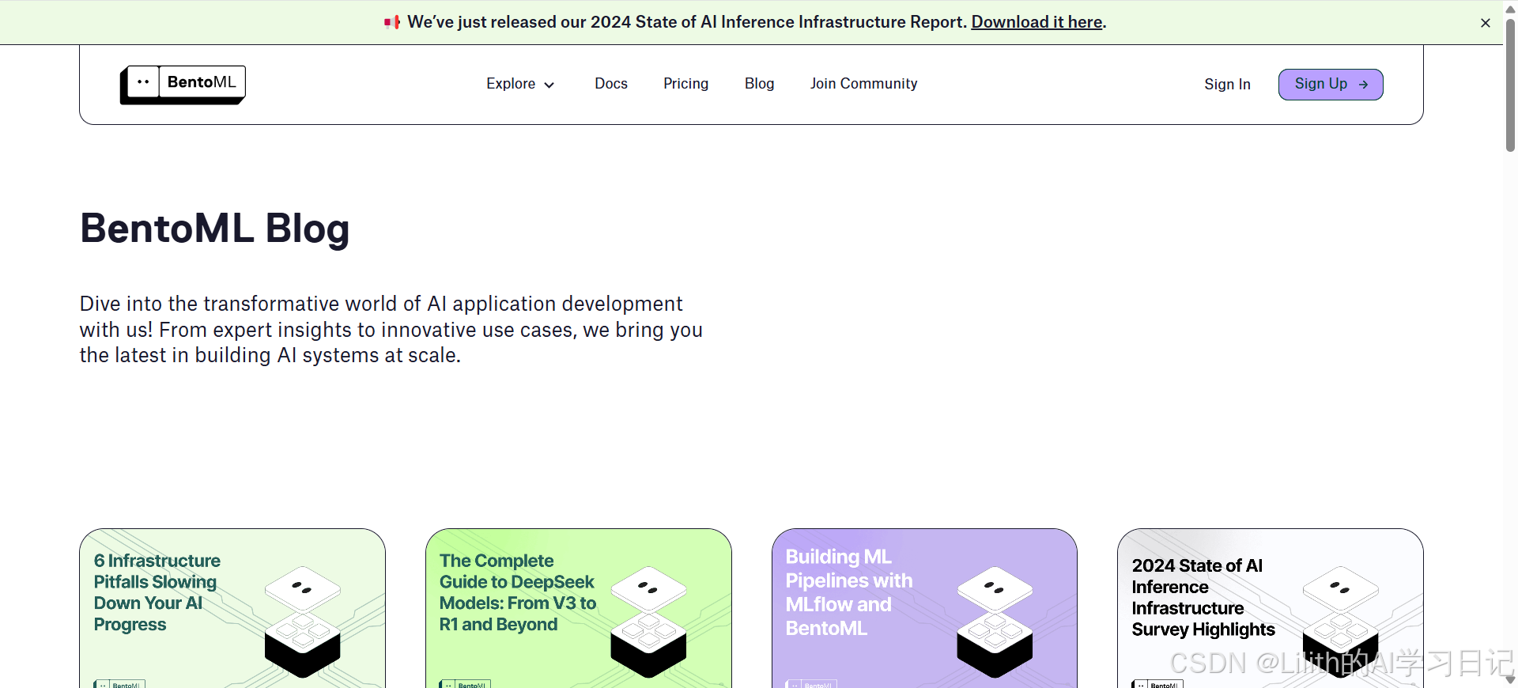Click the scrollbar up arrow

1510,8
